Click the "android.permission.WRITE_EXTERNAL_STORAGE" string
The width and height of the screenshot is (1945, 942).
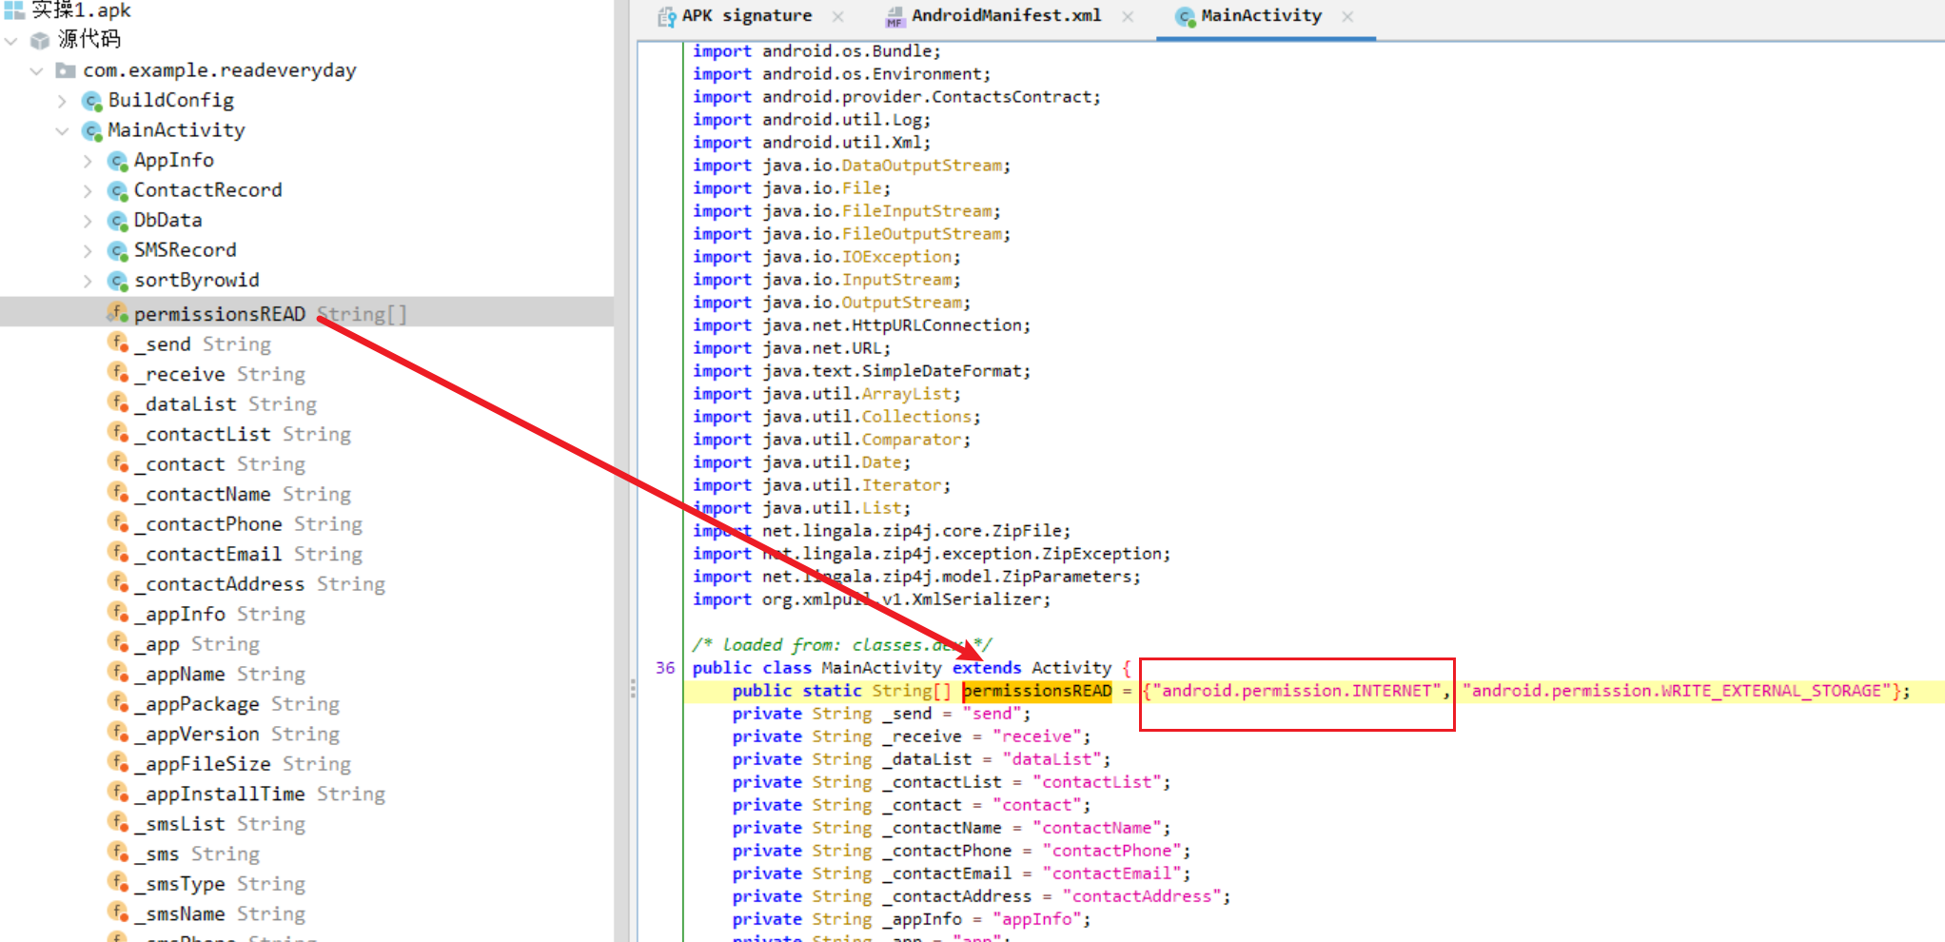[1676, 691]
